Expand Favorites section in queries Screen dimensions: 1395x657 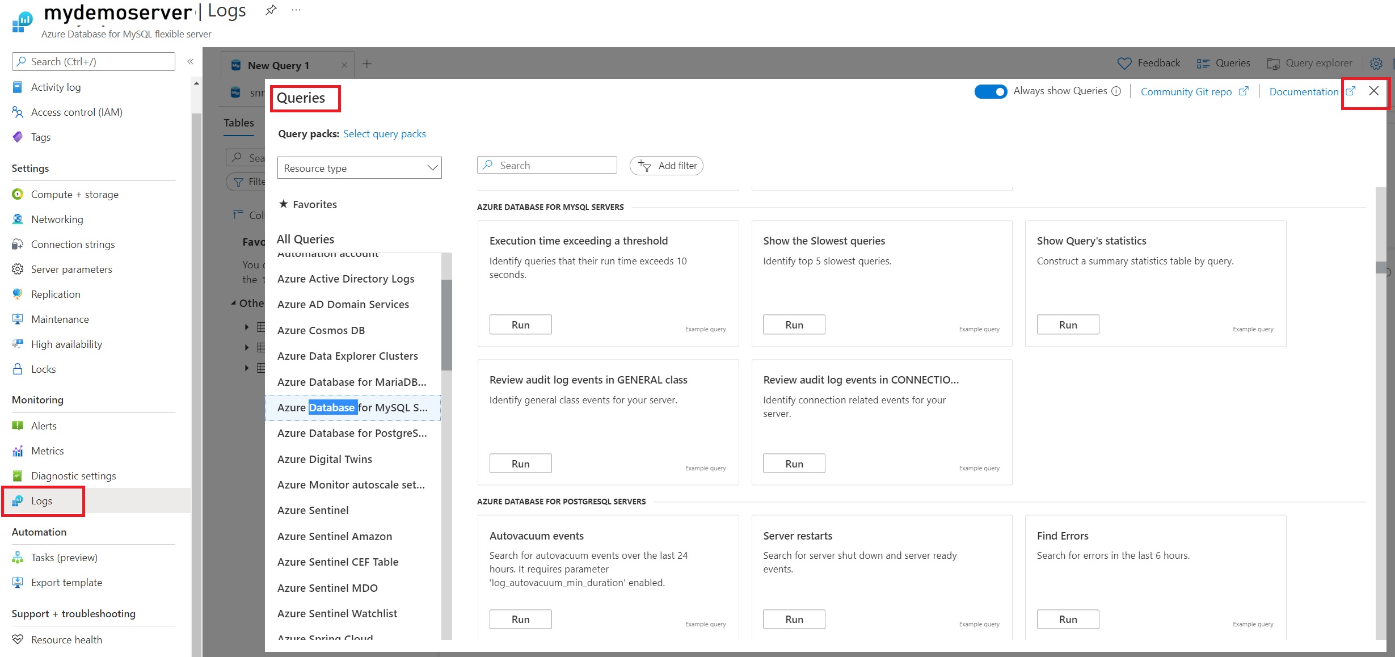coord(315,204)
